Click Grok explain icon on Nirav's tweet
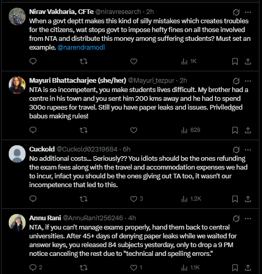Image resolution: width=262 pixels, height=274 pixels. coord(236,12)
